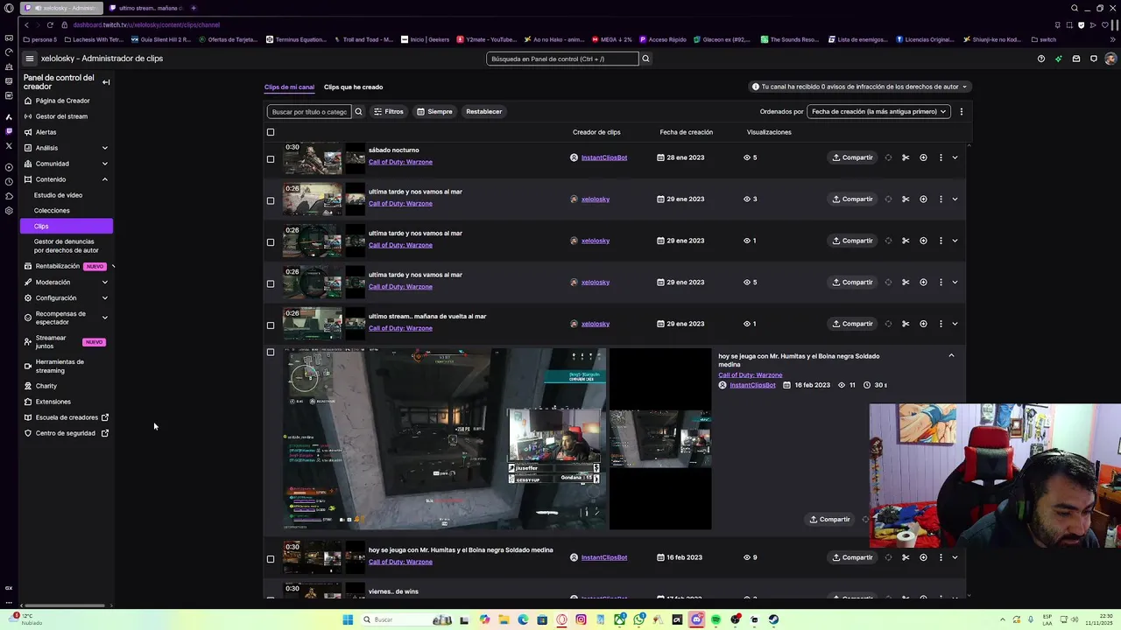Open Windows Start menu
Image resolution: width=1121 pixels, height=630 pixels.
click(x=348, y=619)
